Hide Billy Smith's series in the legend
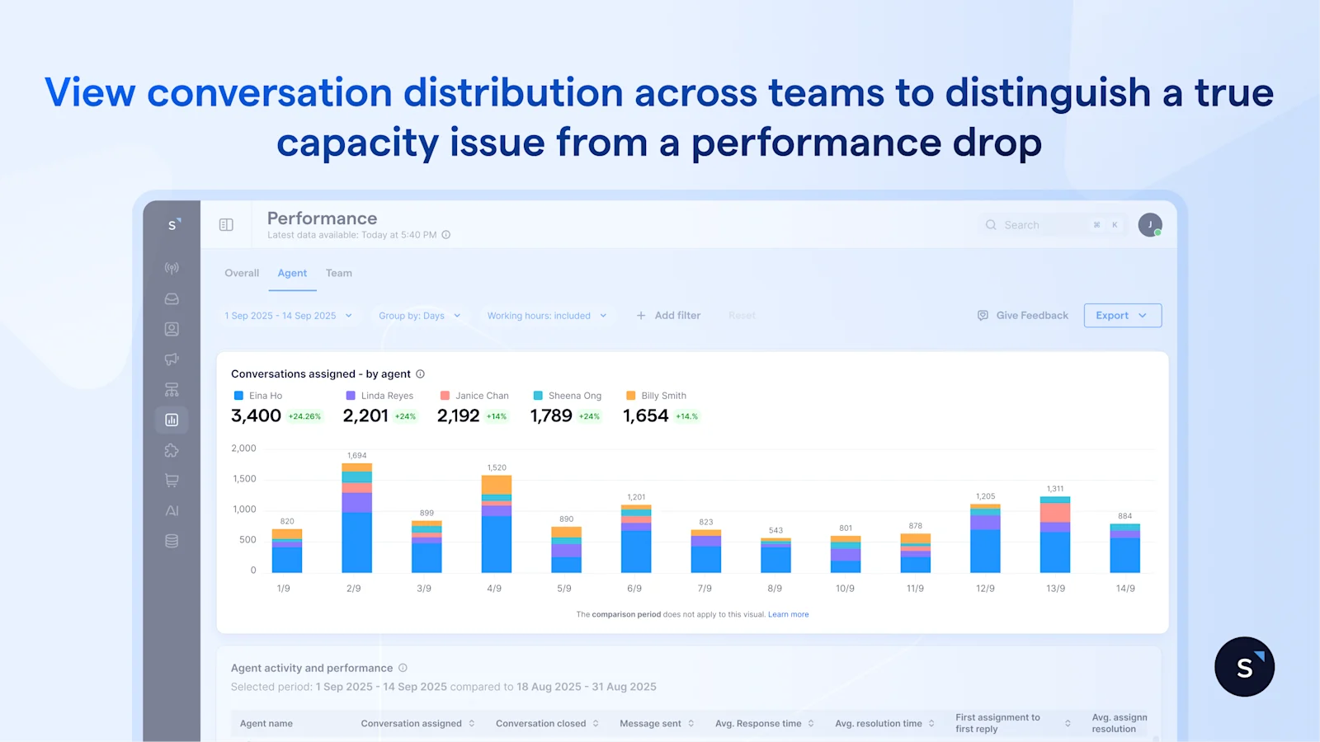Screen dimensions: 1320x742 click(x=657, y=395)
